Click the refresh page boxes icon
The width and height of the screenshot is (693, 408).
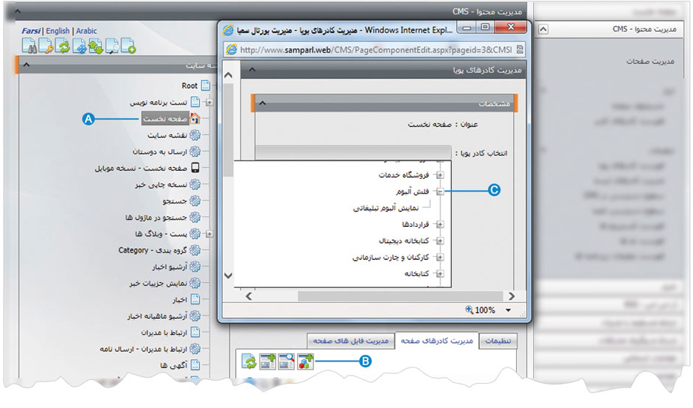(249, 362)
